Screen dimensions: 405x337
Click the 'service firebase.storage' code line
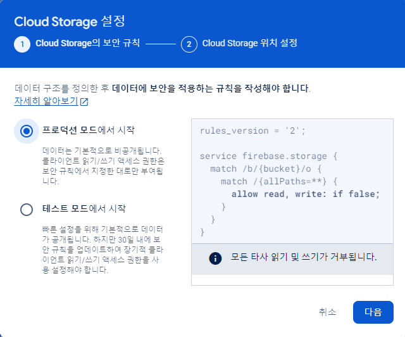(268, 156)
